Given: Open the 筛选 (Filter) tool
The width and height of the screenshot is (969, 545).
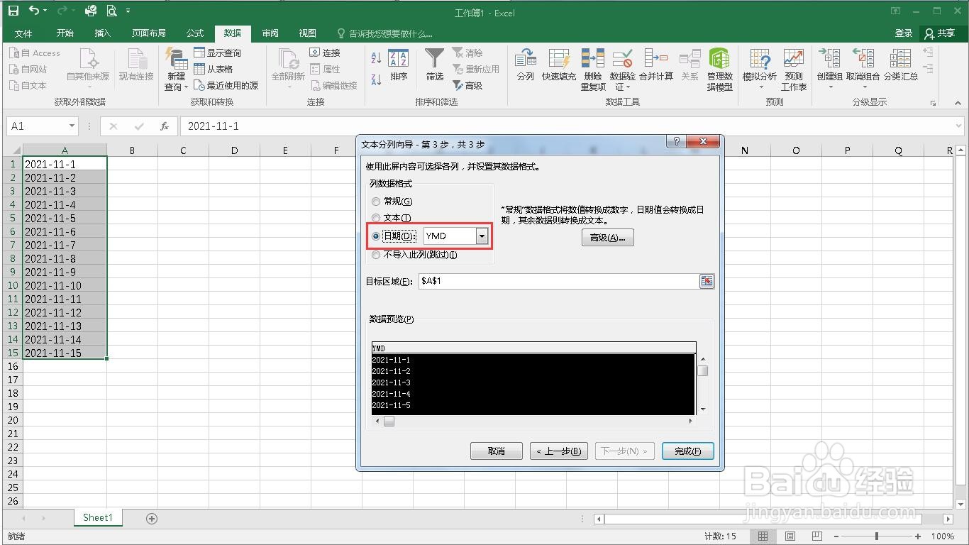Looking at the screenshot, I should pos(433,67).
